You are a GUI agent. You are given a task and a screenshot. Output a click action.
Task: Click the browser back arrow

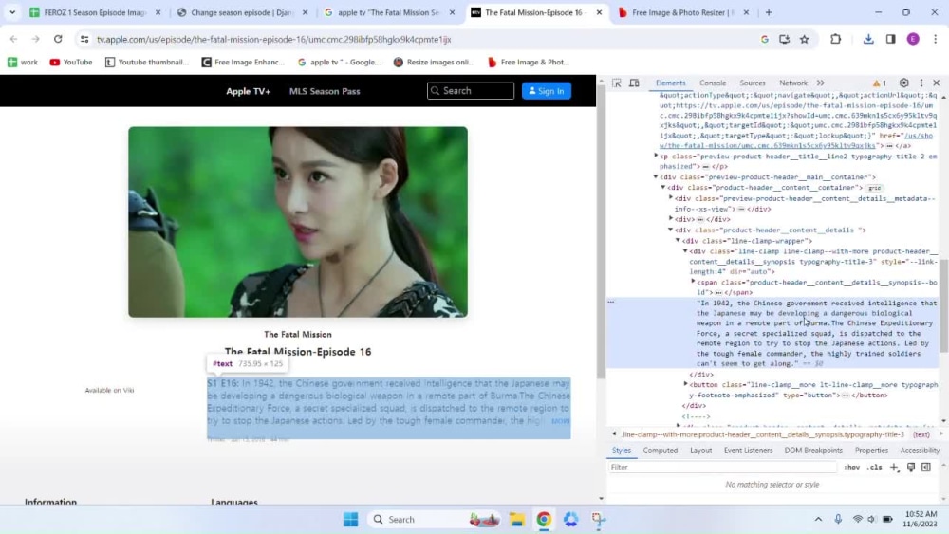click(x=14, y=39)
